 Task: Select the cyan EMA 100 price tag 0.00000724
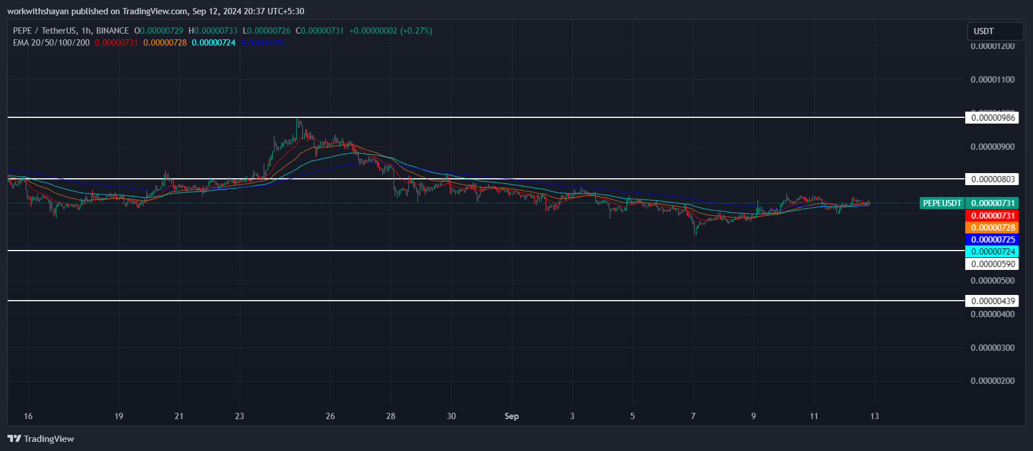993,252
